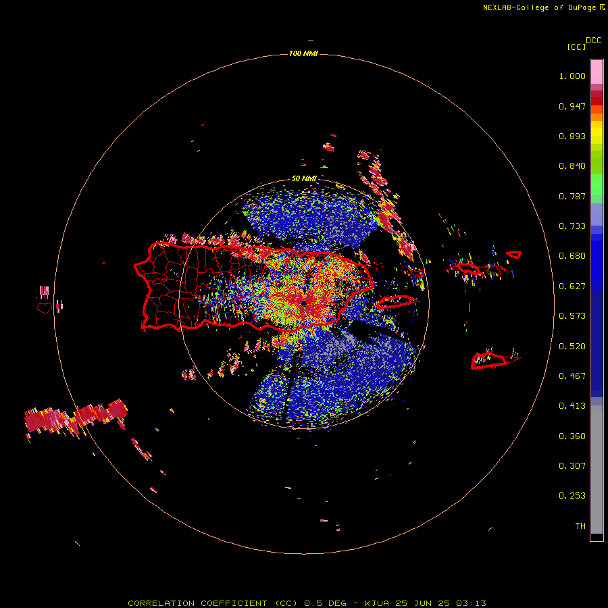Click the 0.787 color scale value
Image resolution: width=608 pixels, height=608 pixels.
tap(572, 196)
